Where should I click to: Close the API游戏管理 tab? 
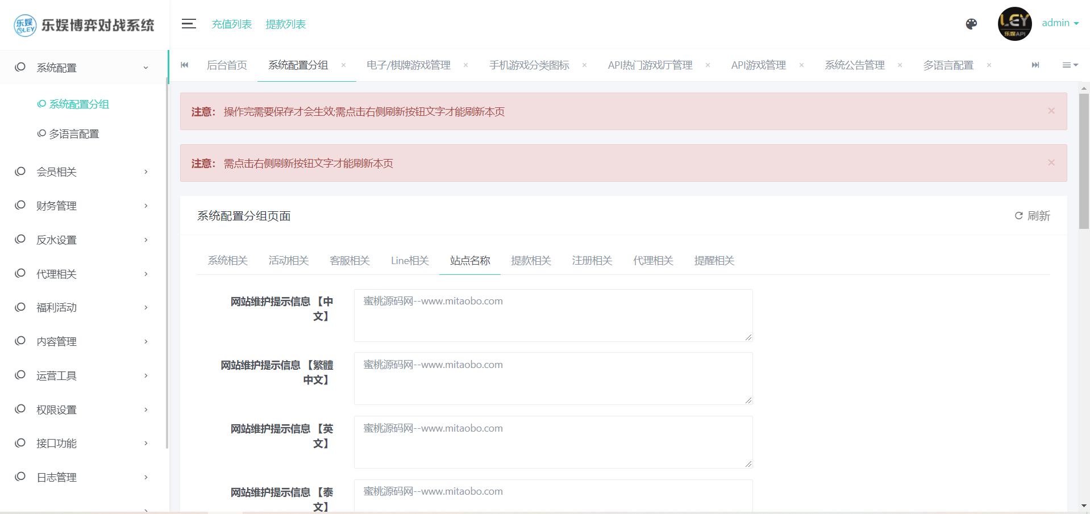801,65
